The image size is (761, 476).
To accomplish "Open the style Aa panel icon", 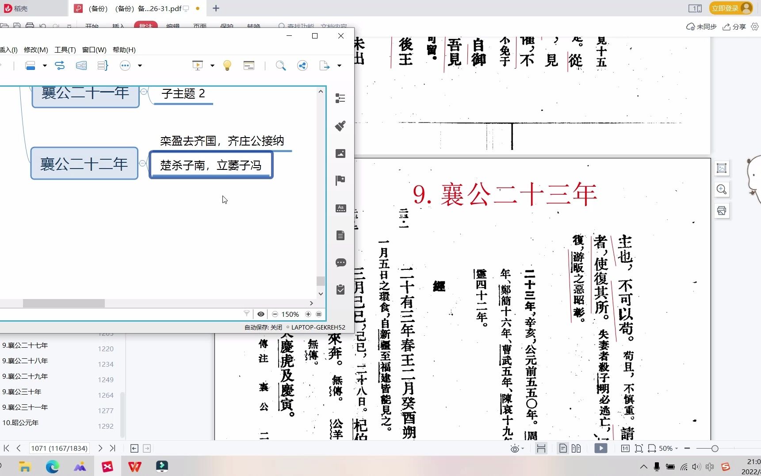I will point(340,208).
